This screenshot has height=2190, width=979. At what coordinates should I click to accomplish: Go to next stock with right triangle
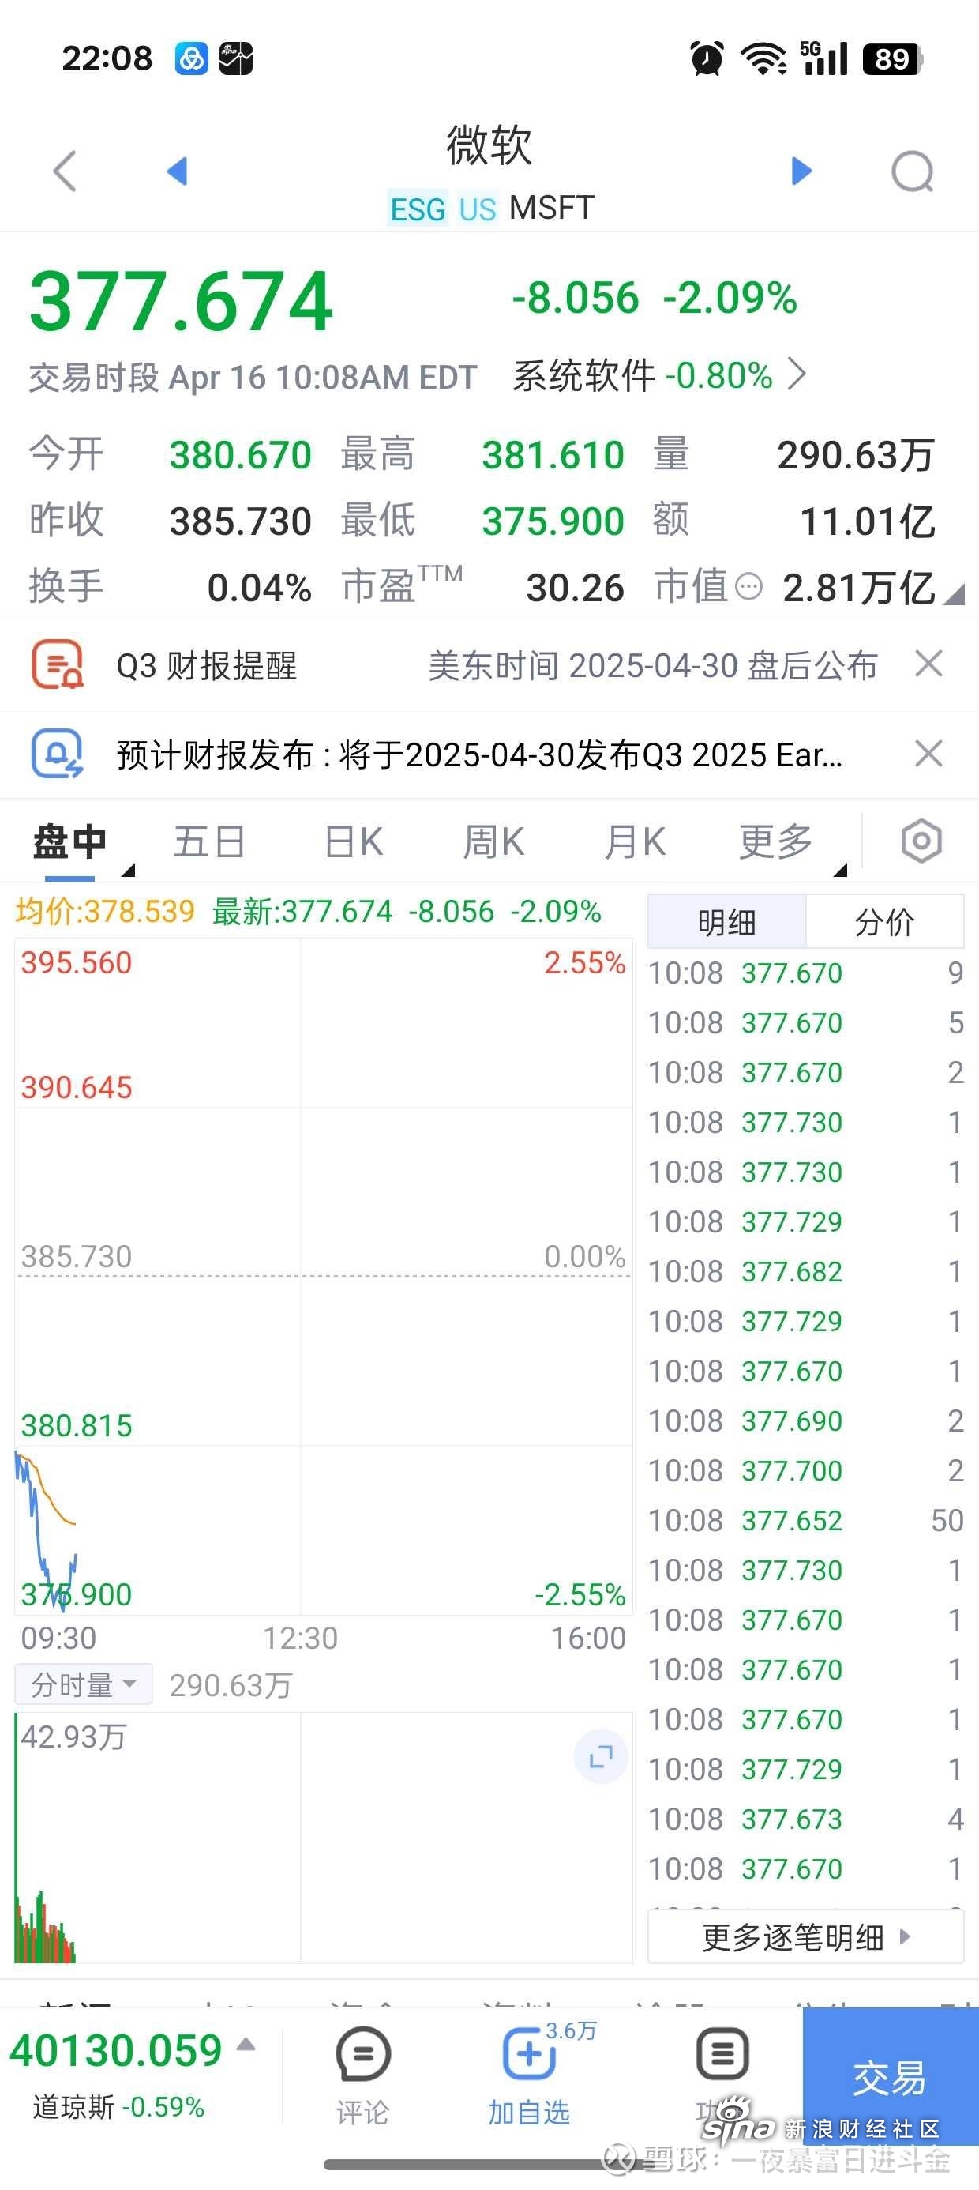tap(801, 171)
